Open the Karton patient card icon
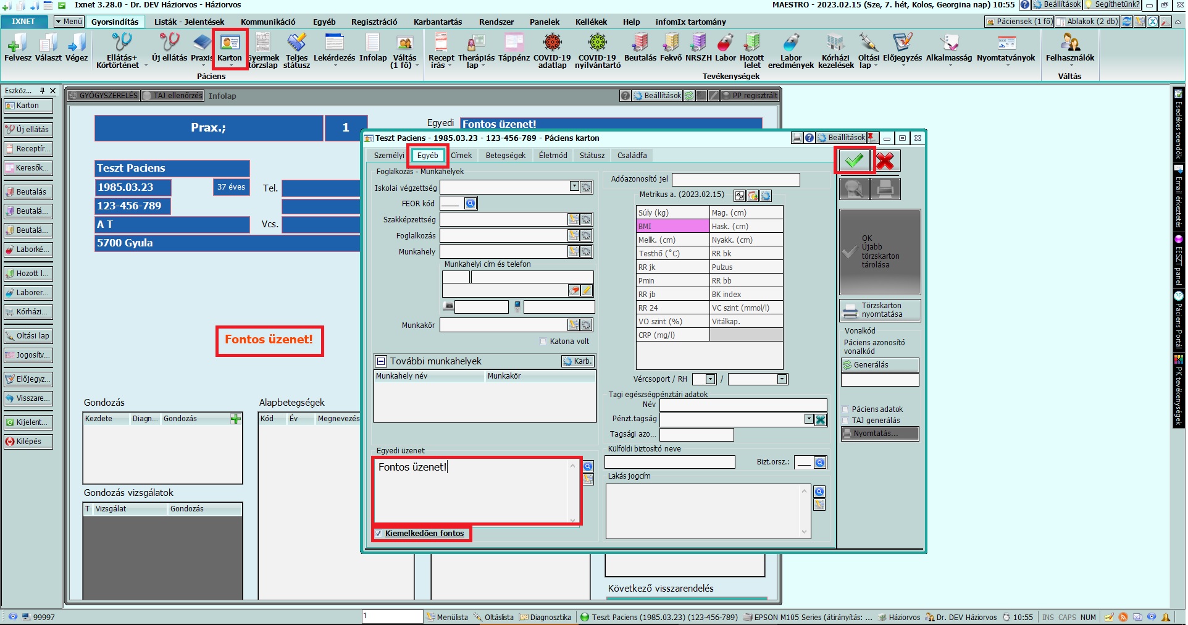The height and width of the screenshot is (625, 1188). pyautogui.click(x=230, y=48)
